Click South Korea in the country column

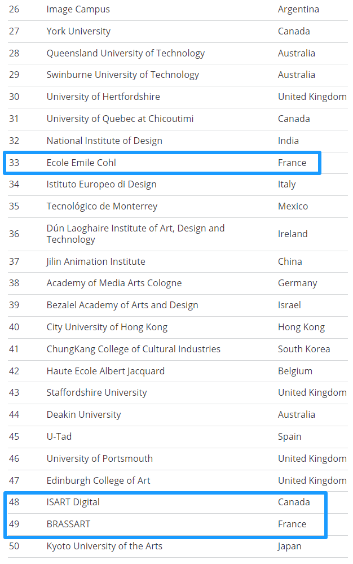304,349
